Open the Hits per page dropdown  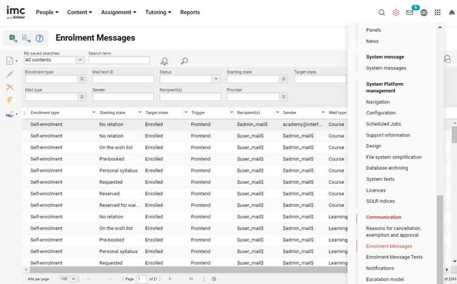74,279
